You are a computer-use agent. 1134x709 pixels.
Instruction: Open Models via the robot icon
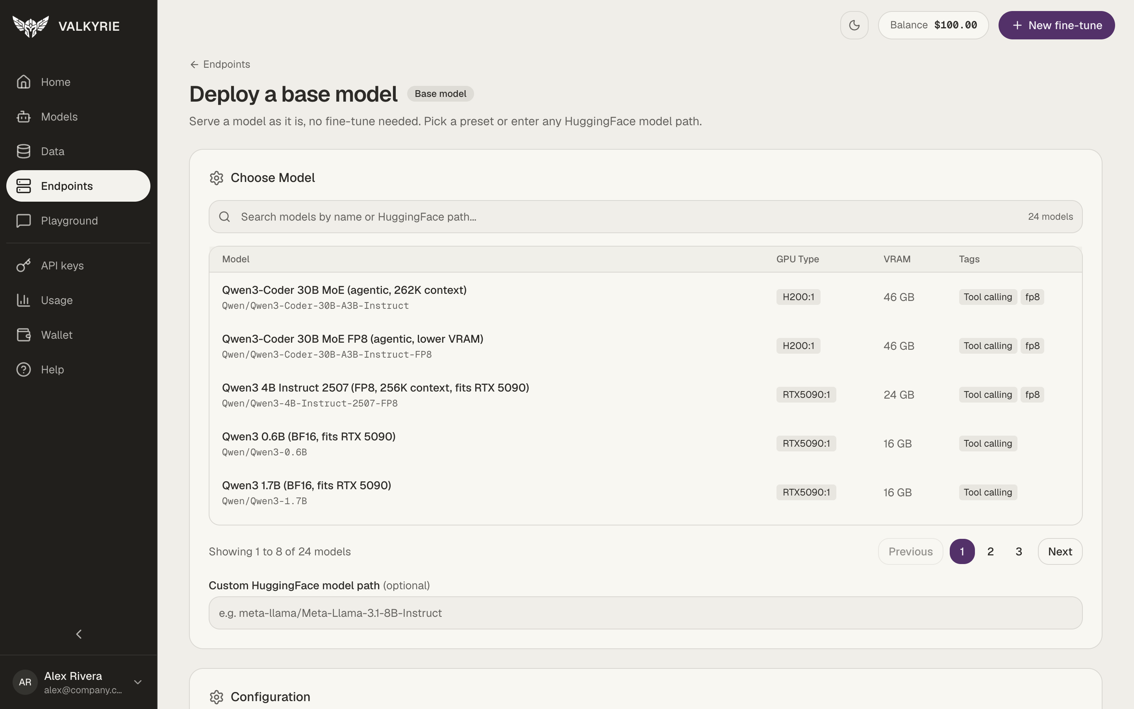(x=24, y=117)
